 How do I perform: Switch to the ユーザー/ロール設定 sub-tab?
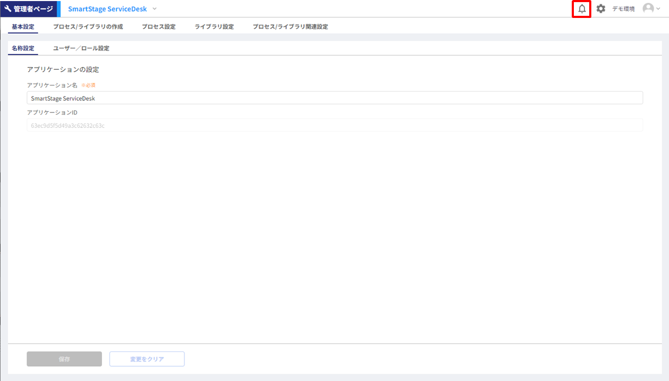(x=81, y=48)
